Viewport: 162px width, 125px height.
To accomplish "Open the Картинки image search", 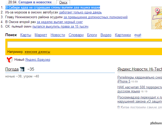I will (123, 35).
